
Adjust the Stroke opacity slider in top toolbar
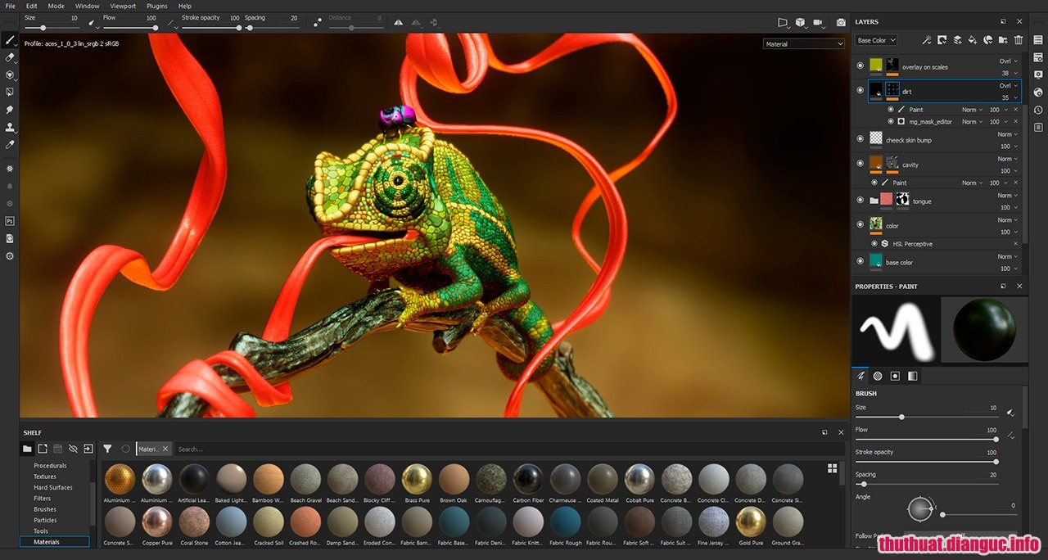click(211, 28)
